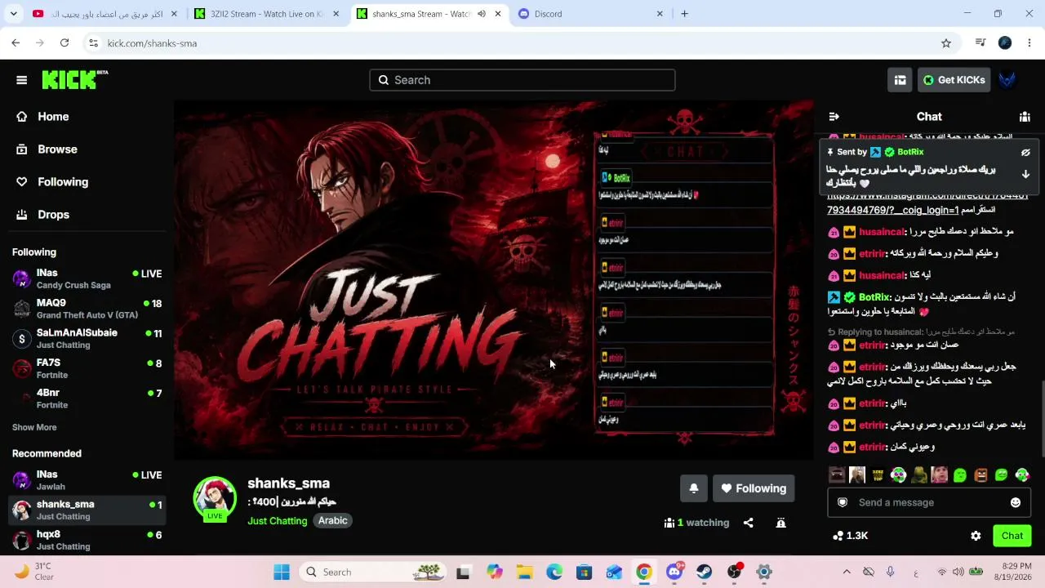Open chat settings gear

tap(976, 536)
